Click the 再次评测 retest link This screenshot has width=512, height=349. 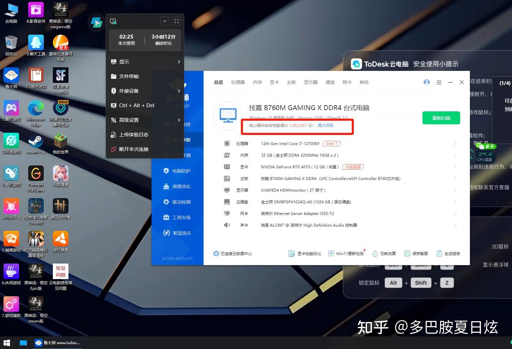coord(325,126)
